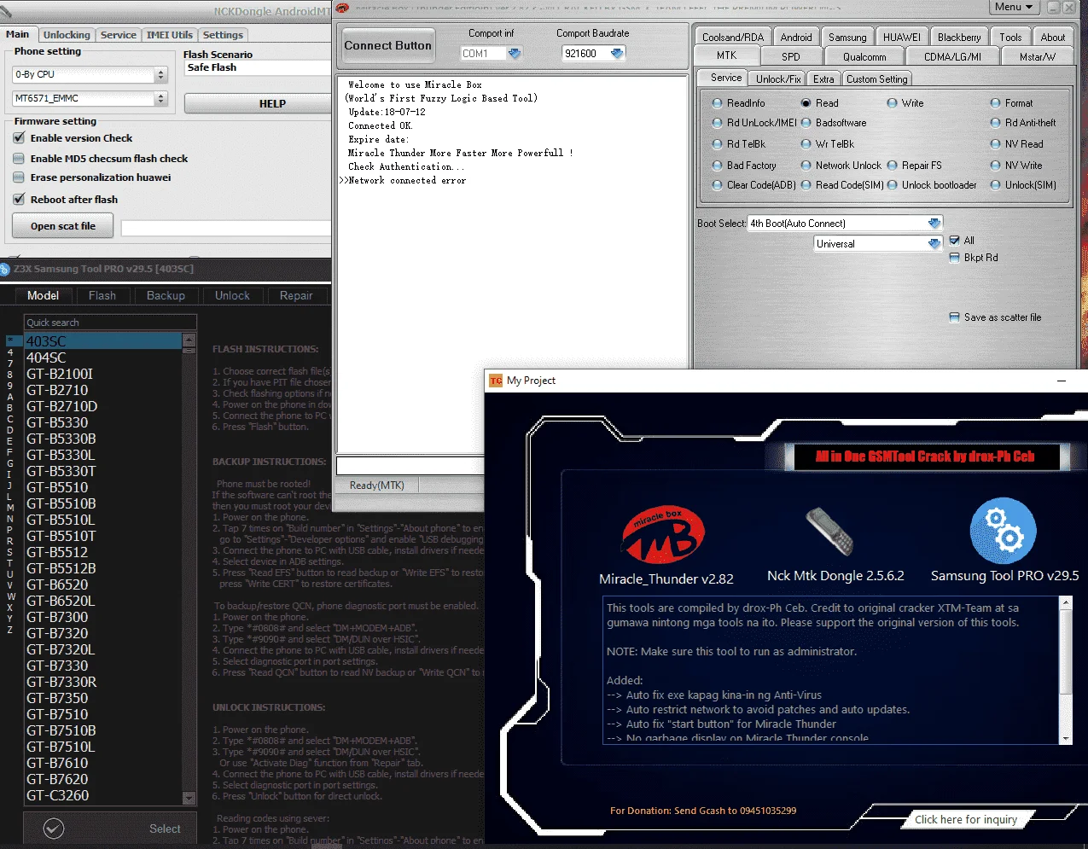1088x849 pixels.
Task: Click the Miracle Box title bar logo icon
Action: [x=342, y=8]
